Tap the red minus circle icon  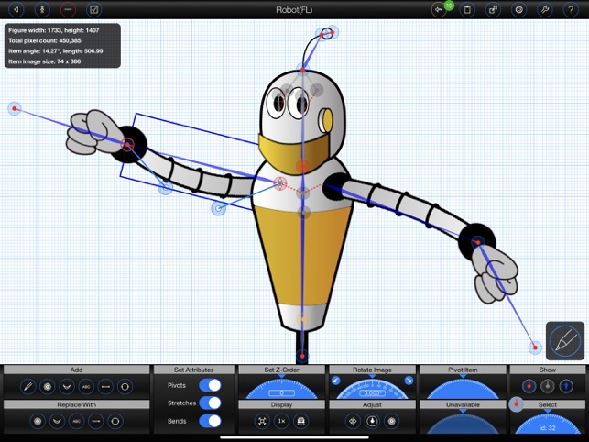(68, 10)
